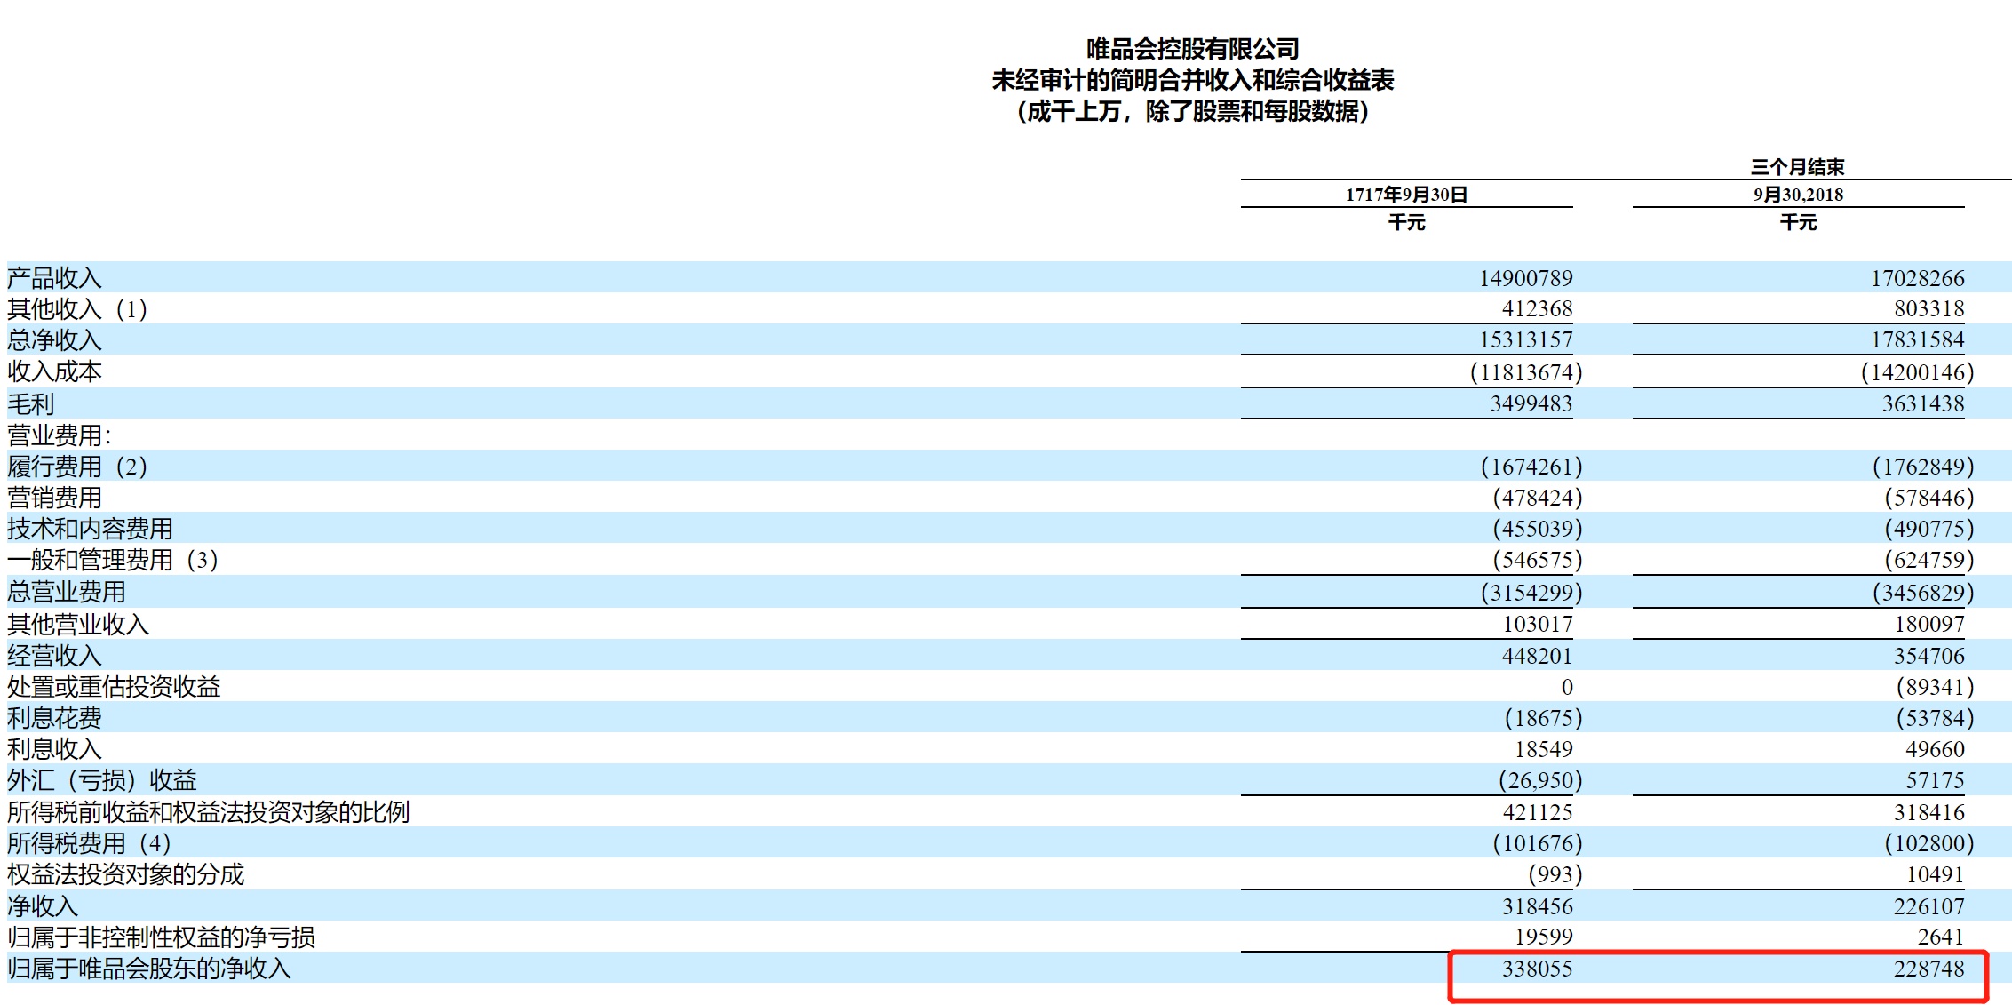2012x1005 pixels.
Task: Select the 处置或重估投资收益 row label
Action: (x=114, y=687)
